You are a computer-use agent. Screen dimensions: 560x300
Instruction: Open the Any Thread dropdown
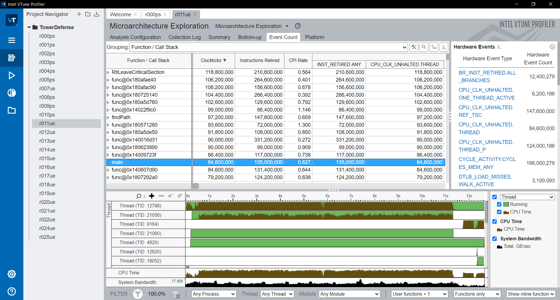277,294
